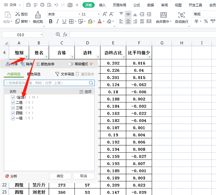The image size is (216, 195).
Task: Click the cell Borders icon
Action: 71,21
